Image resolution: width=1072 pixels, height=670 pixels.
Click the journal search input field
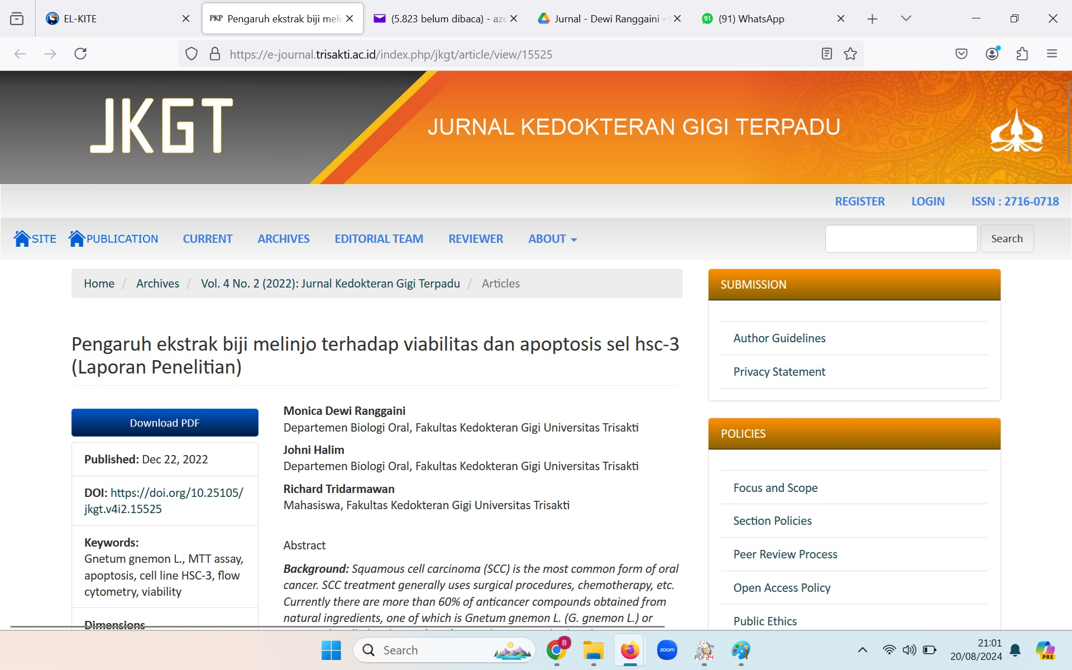[x=901, y=238]
